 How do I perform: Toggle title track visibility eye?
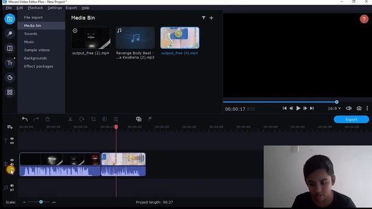point(12,139)
